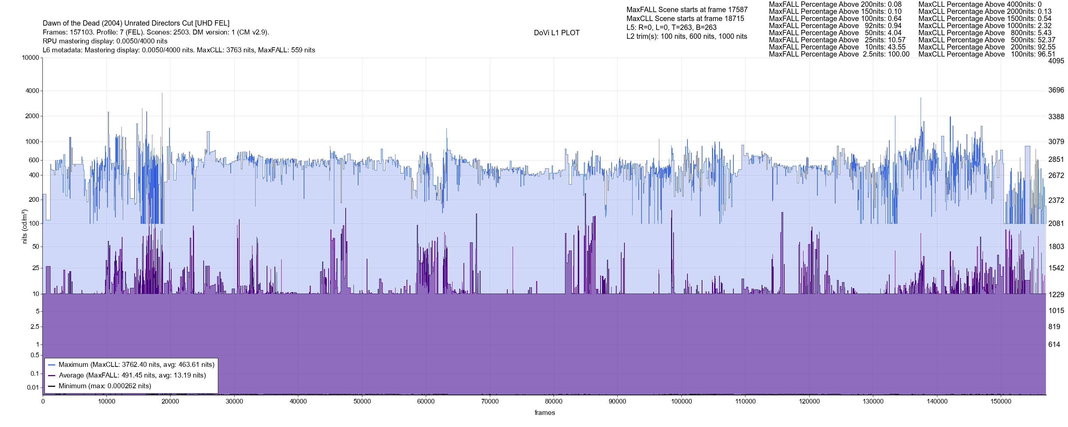Click the blue Maximum legend line swatch
Image resolution: width=1068 pixels, height=427 pixels.
pos(52,365)
